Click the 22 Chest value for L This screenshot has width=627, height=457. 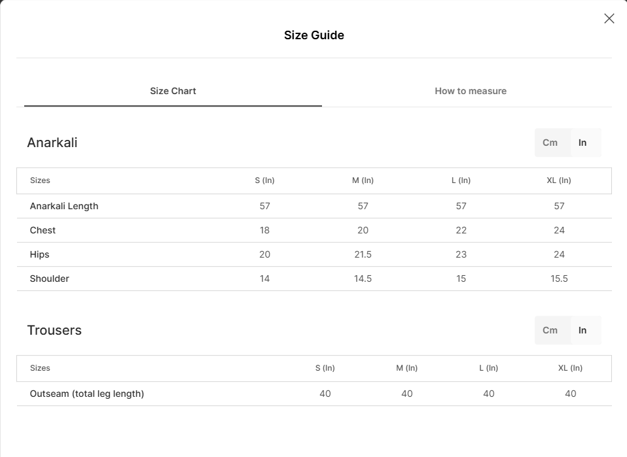click(x=461, y=230)
